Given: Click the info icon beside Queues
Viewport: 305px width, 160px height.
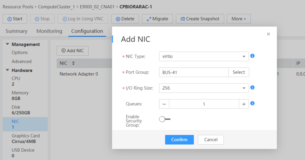Looking at the screenshot, I should [252, 103].
